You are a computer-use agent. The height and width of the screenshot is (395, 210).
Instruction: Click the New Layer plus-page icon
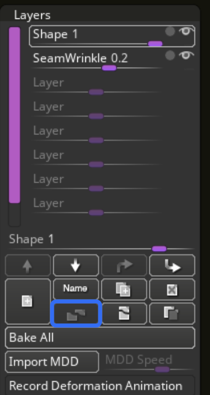point(27,301)
